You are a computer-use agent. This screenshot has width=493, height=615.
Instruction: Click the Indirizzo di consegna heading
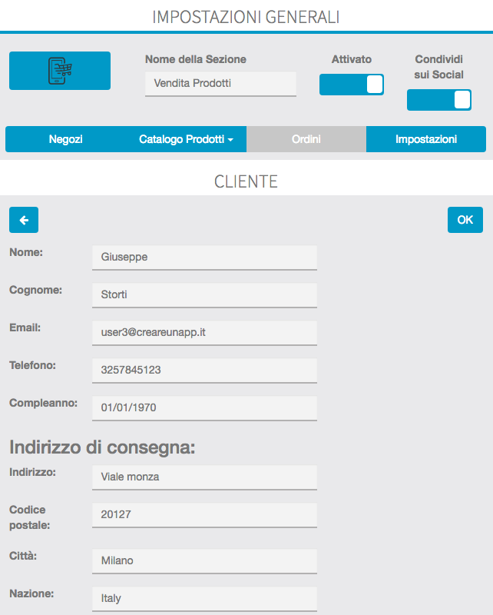pyautogui.click(x=102, y=447)
